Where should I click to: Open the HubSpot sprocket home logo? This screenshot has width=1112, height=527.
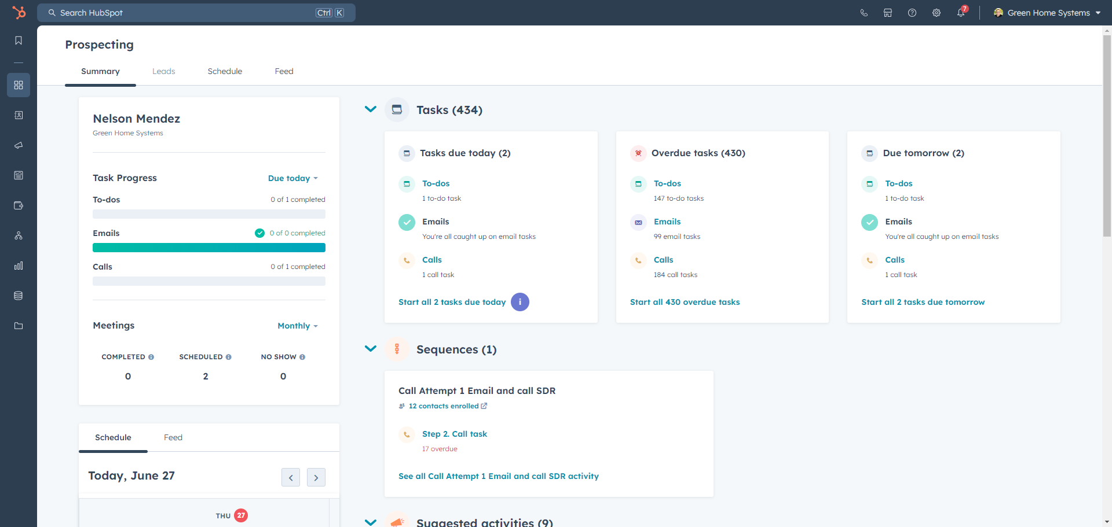pos(19,12)
